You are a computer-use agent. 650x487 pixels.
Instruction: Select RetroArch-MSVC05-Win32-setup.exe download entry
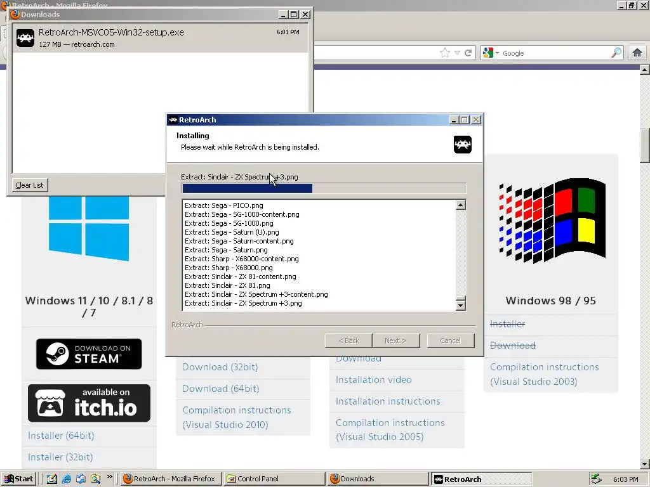[161, 37]
